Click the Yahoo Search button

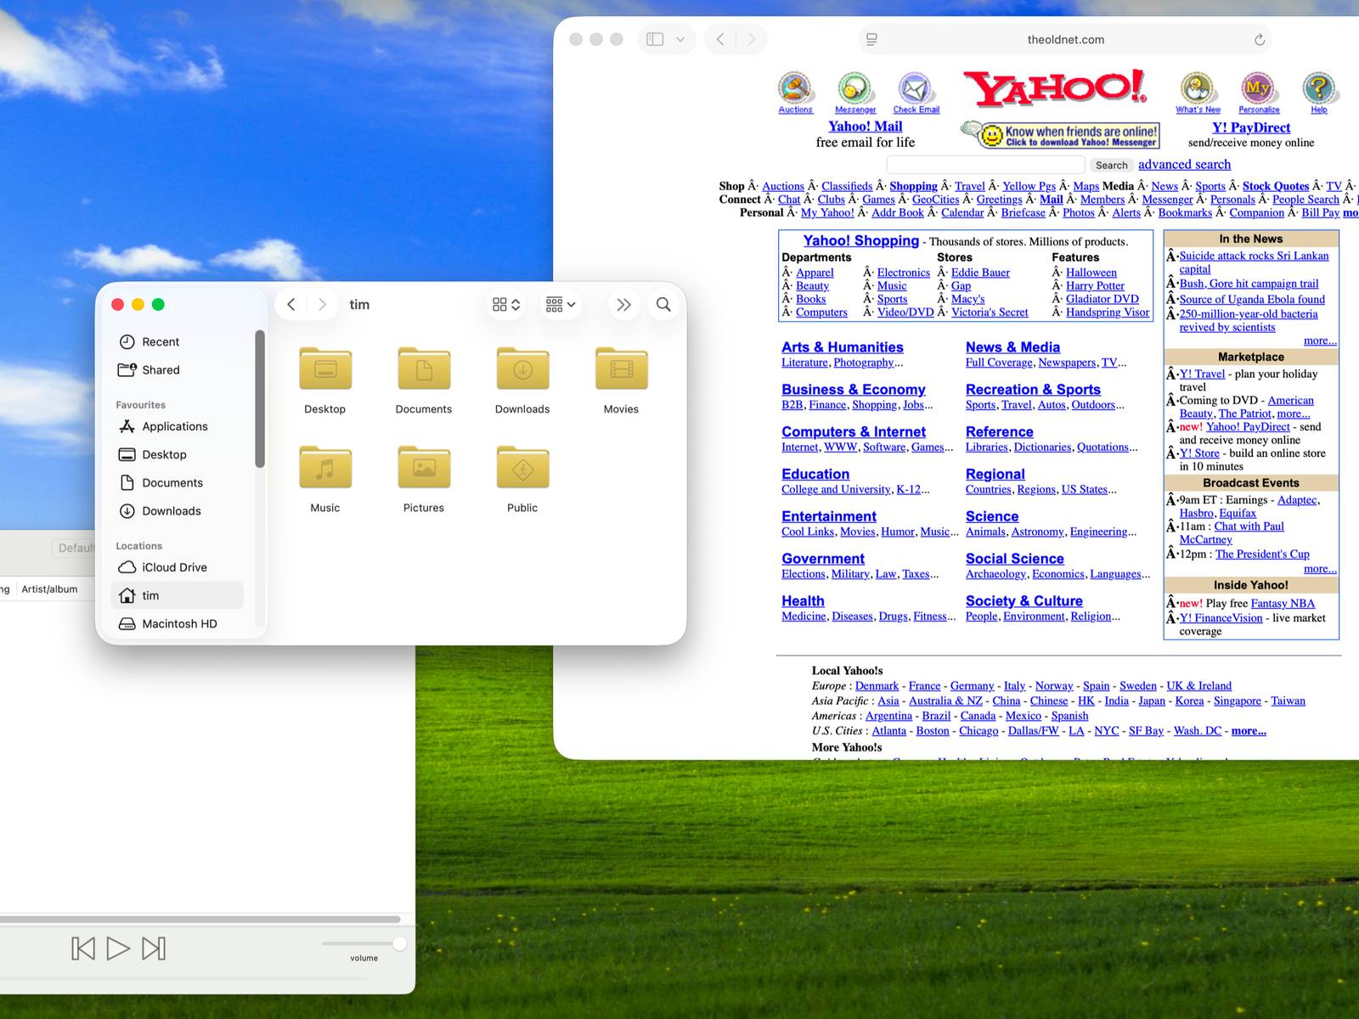click(x=1111, y=166)
